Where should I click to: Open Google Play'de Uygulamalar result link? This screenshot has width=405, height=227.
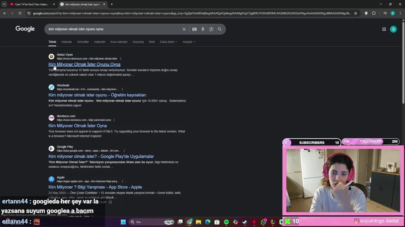click(101, 156)
